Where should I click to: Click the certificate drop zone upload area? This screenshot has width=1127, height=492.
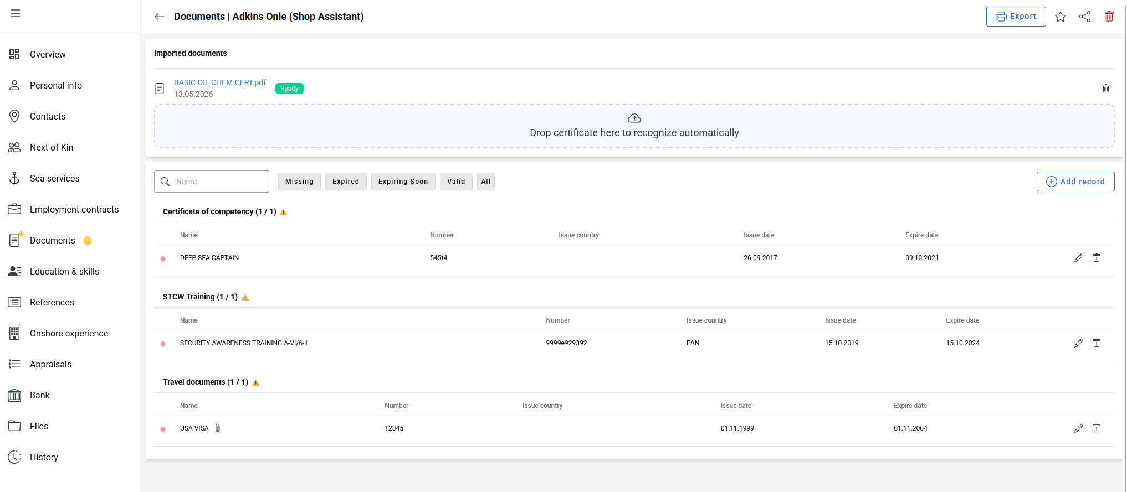[x=634, y=126]
